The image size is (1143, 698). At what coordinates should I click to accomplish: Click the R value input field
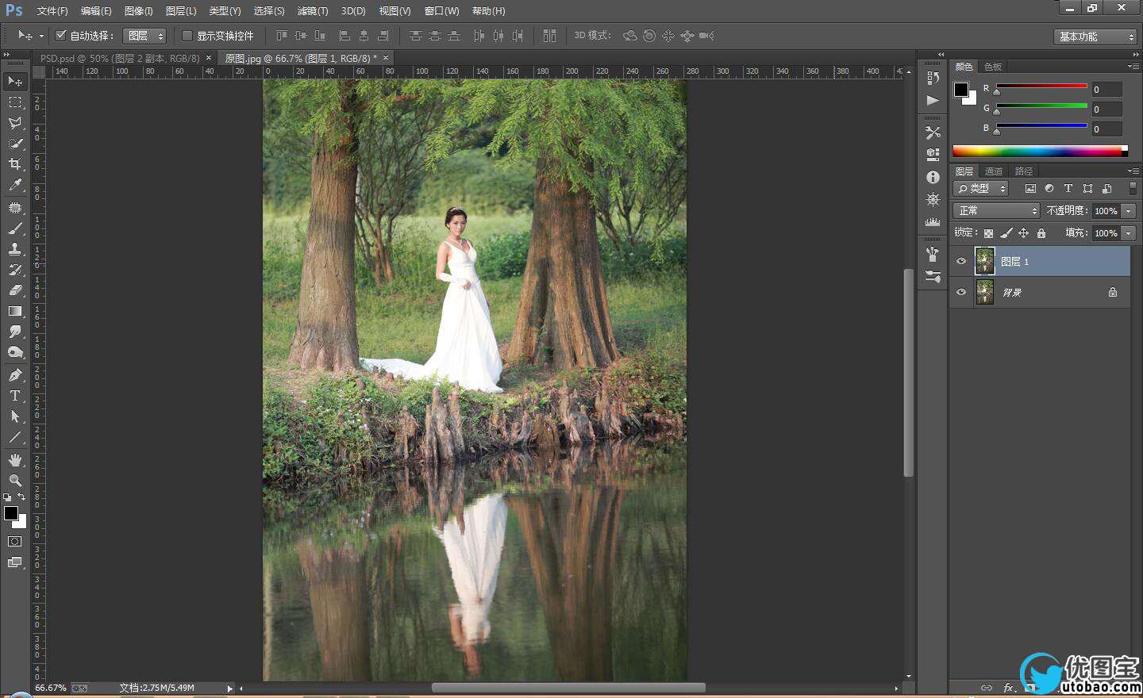pyautogui.click(x=1106, y=90)
